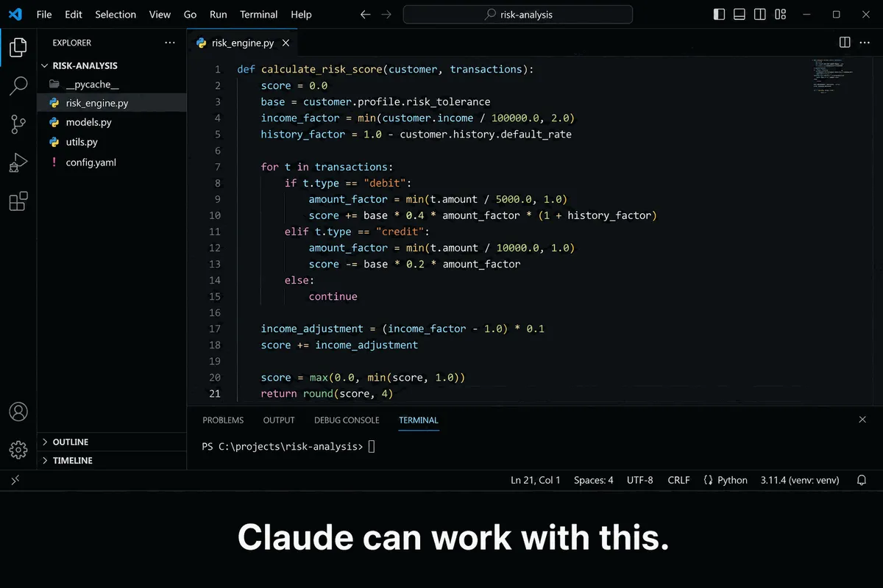Open the Search view in activity bar
Screen dimensions: 883x588
pos(18,86)
